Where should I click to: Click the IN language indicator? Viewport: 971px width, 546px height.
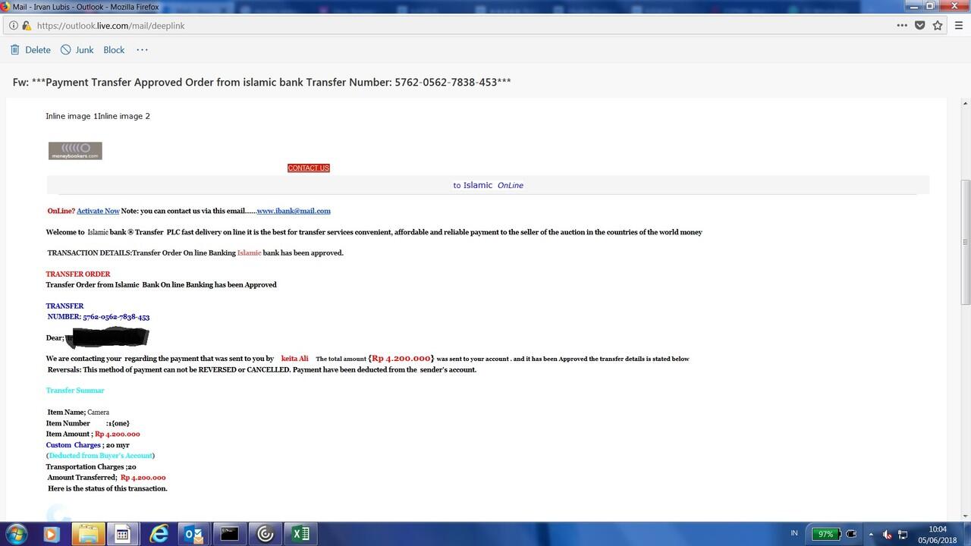pyautogui.click(x=794, y=533)
